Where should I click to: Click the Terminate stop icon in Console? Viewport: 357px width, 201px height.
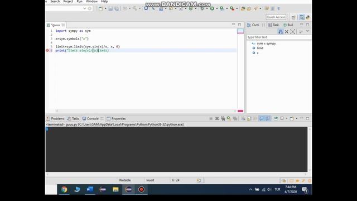tap(211, 118)
